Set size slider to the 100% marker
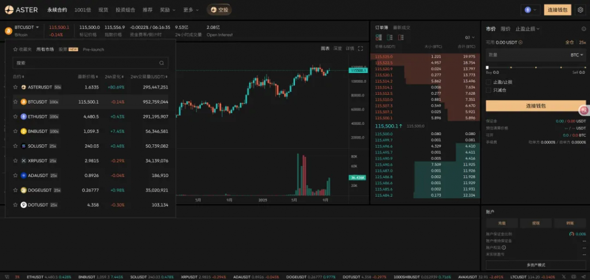 585,68
